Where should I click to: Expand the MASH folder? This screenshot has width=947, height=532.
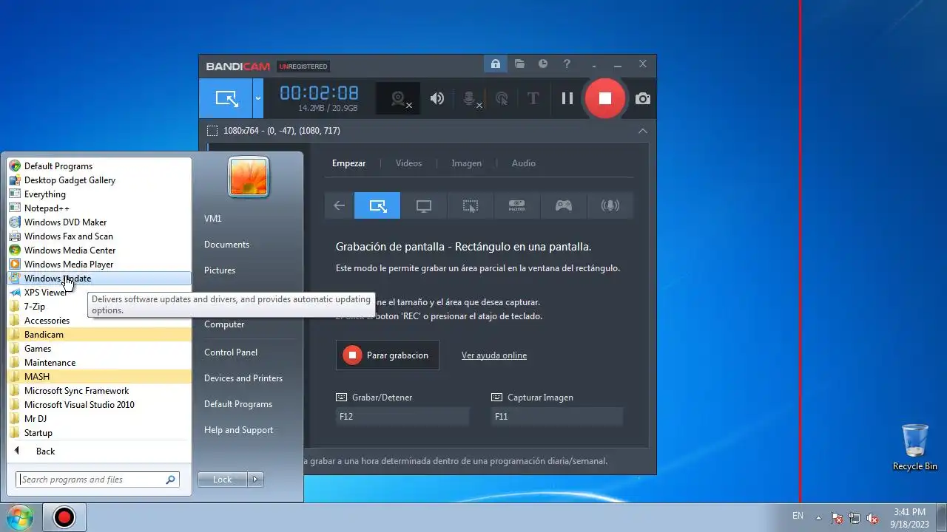coord(99,377)
